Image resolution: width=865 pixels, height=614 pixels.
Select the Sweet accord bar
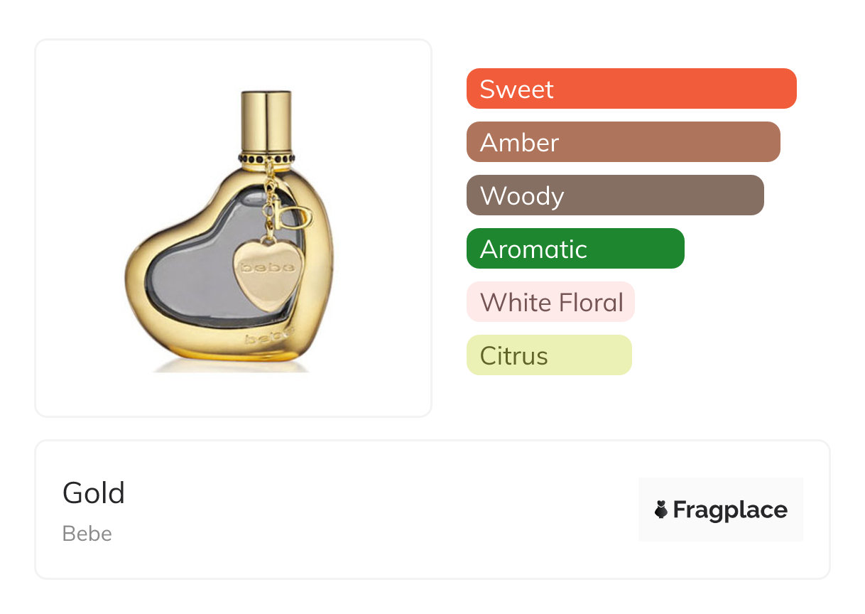(631, 89)
